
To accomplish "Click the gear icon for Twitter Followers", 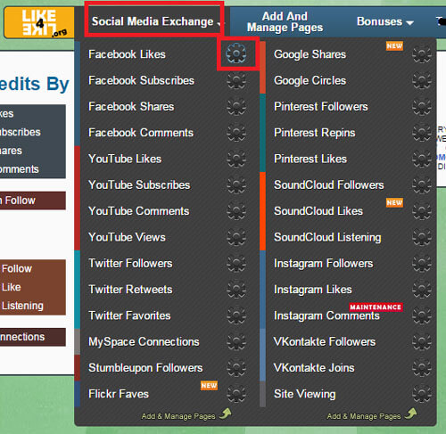I will (x=236, y=263).
